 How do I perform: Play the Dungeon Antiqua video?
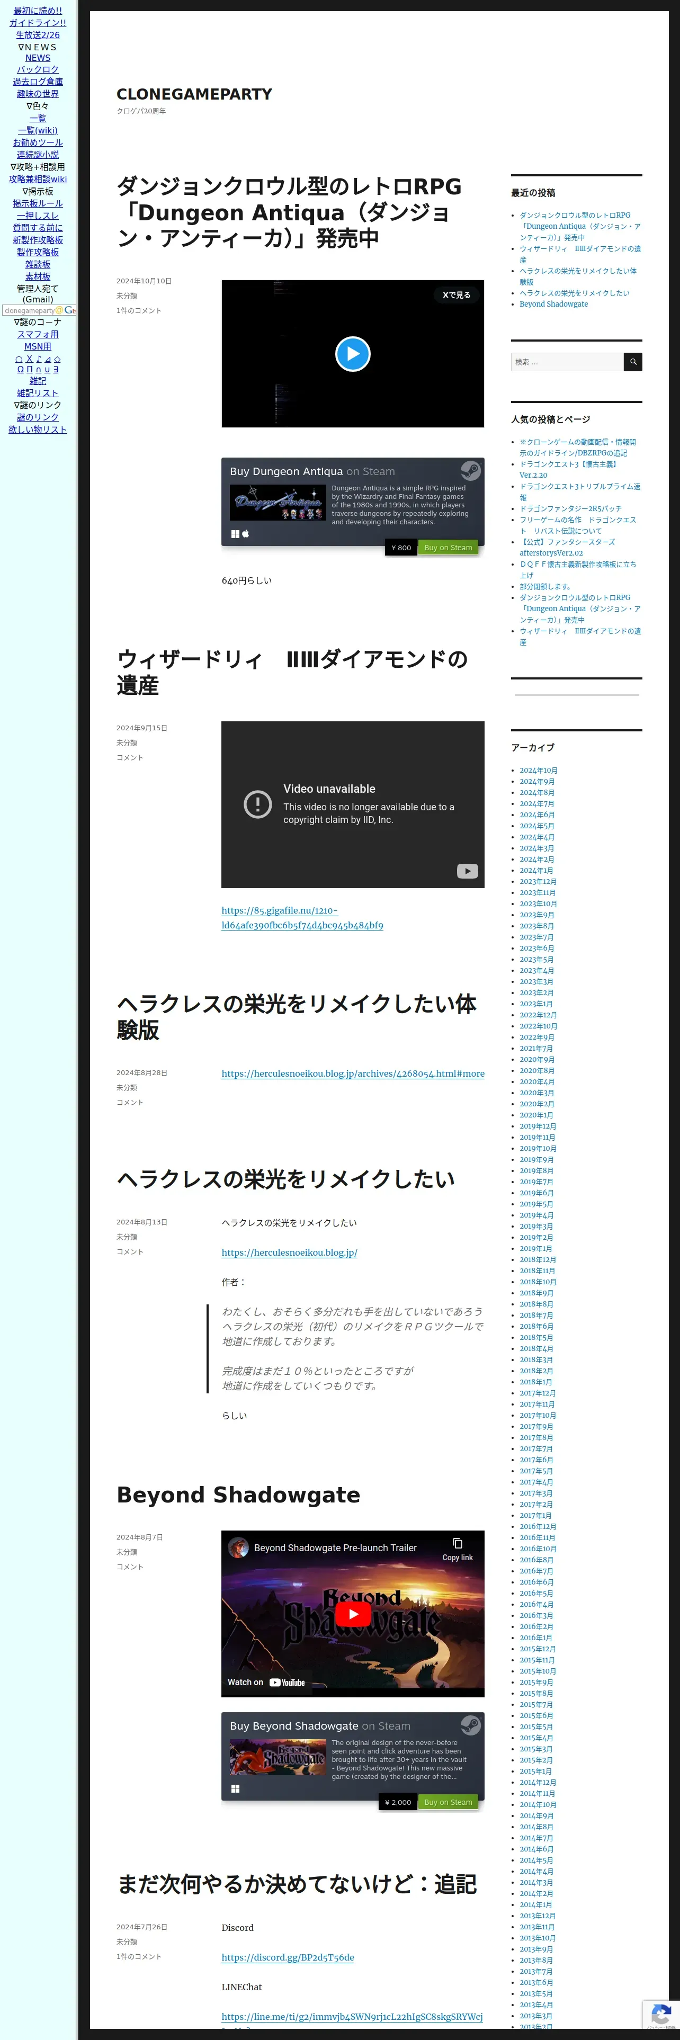coord(352,354)
